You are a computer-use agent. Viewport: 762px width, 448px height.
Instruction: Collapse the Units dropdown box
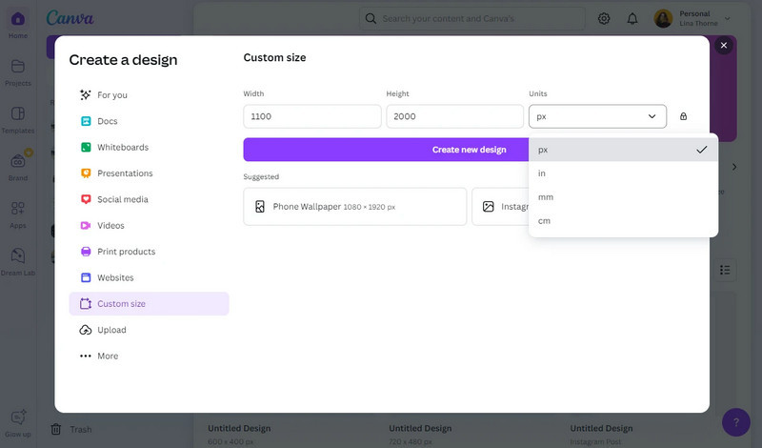tap(597, 116)
